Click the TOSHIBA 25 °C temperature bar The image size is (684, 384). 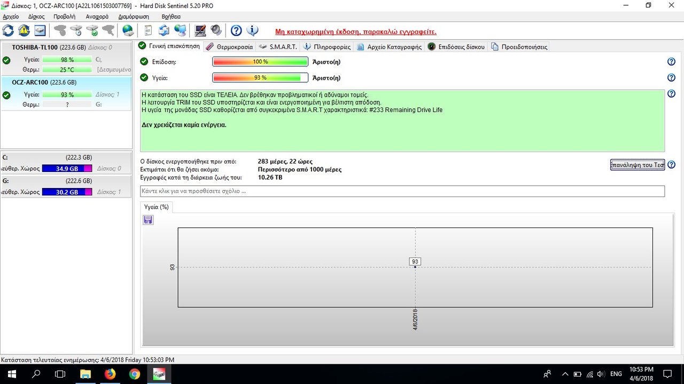pyautogui.click(x=67, y=69)
